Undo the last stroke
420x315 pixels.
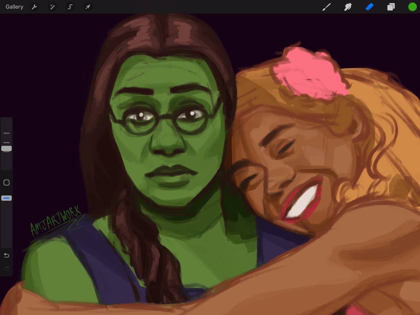point(6,255)
